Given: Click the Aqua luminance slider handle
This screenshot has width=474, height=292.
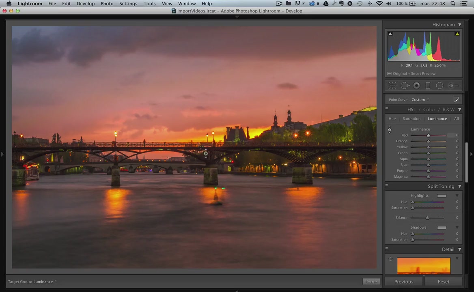Looking at the screenshot, I should point(428,159).
